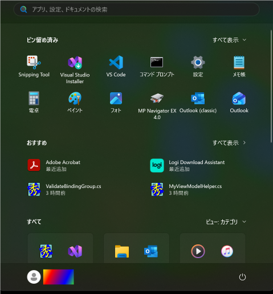
Task: Click search field アプリ、設定、ドキュメントの検索
Action: (136, 9)
